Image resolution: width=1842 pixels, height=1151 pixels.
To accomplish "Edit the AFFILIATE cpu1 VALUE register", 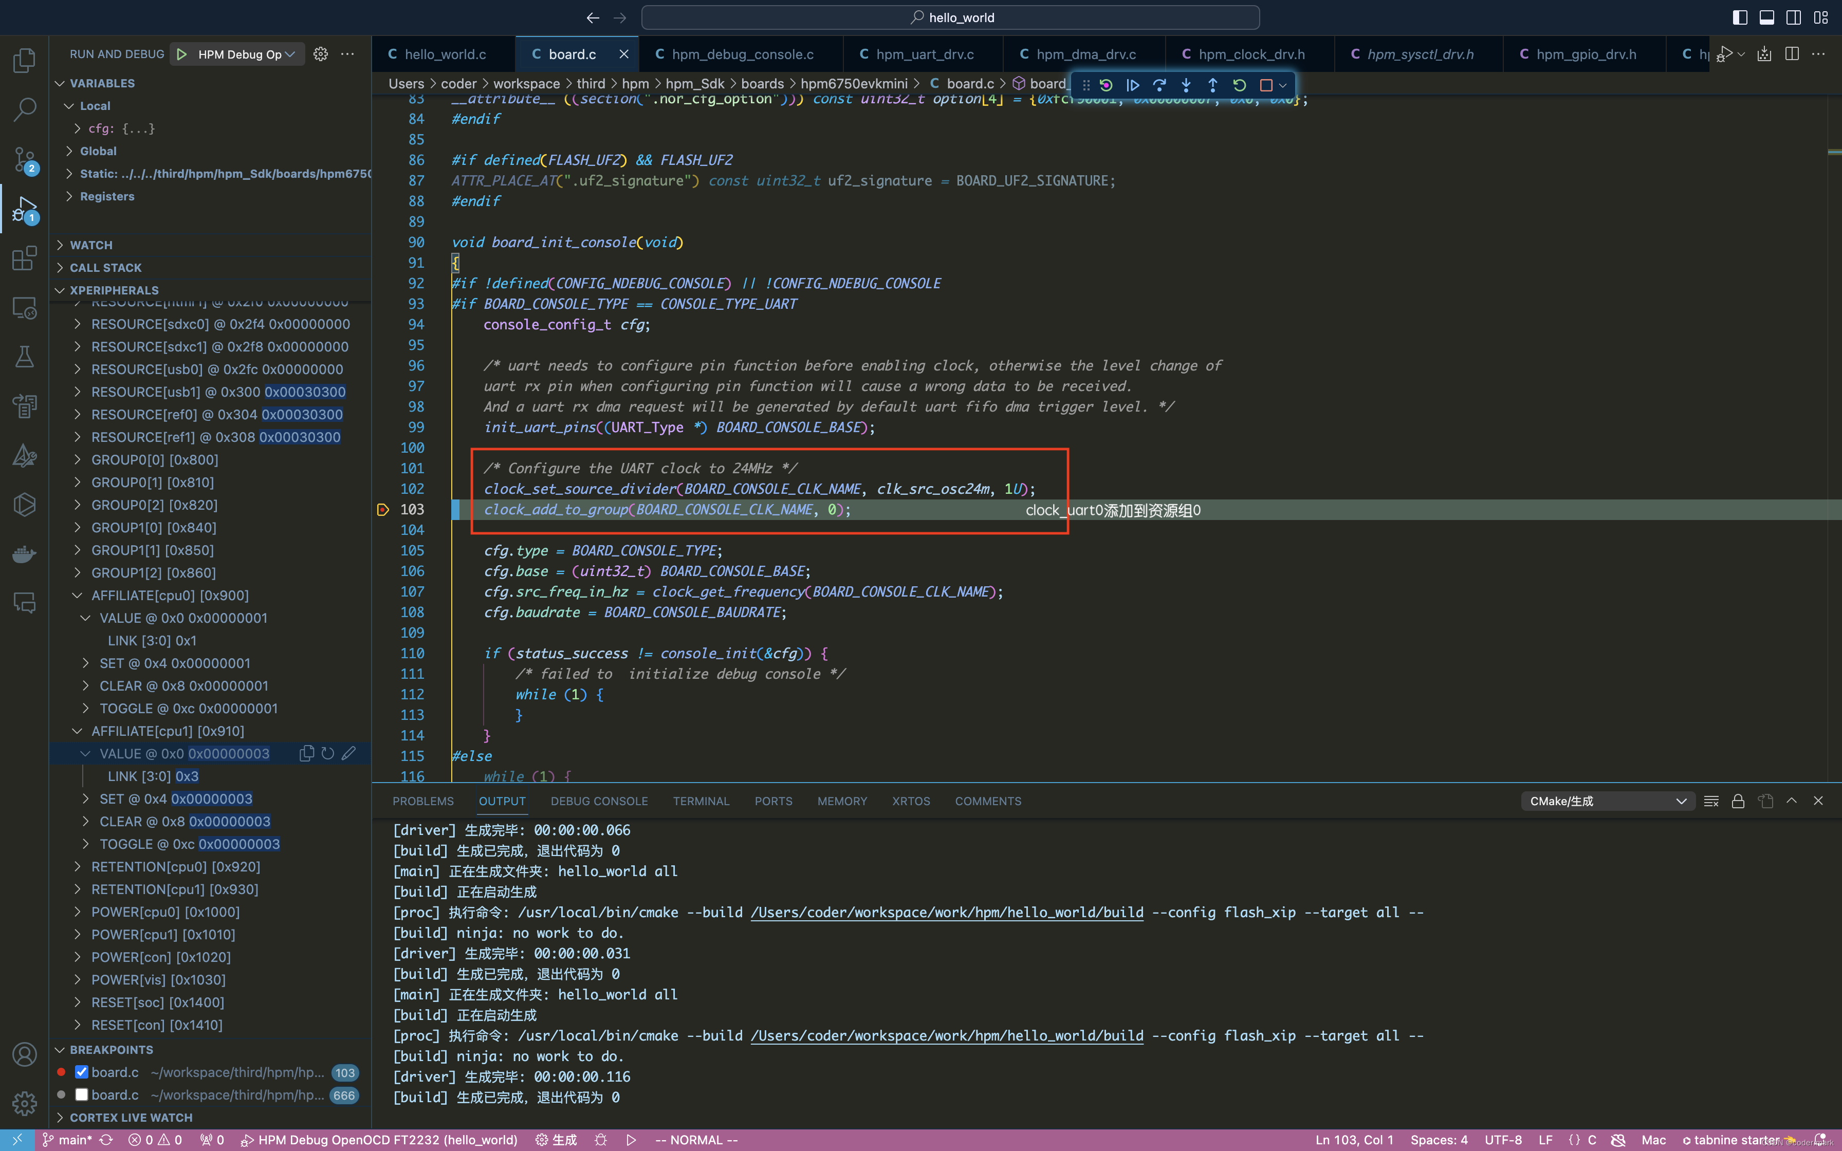I will [348, 753].
